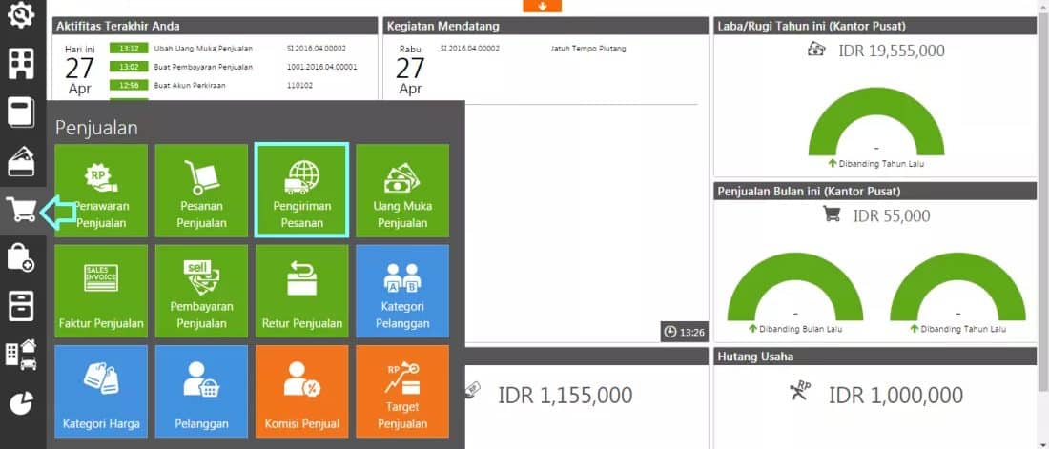
Task: Click the 12:56 time badge
Action: coord(129,86)
